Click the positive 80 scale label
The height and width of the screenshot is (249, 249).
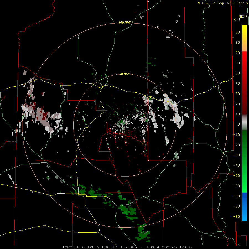(x=238, y=43)
